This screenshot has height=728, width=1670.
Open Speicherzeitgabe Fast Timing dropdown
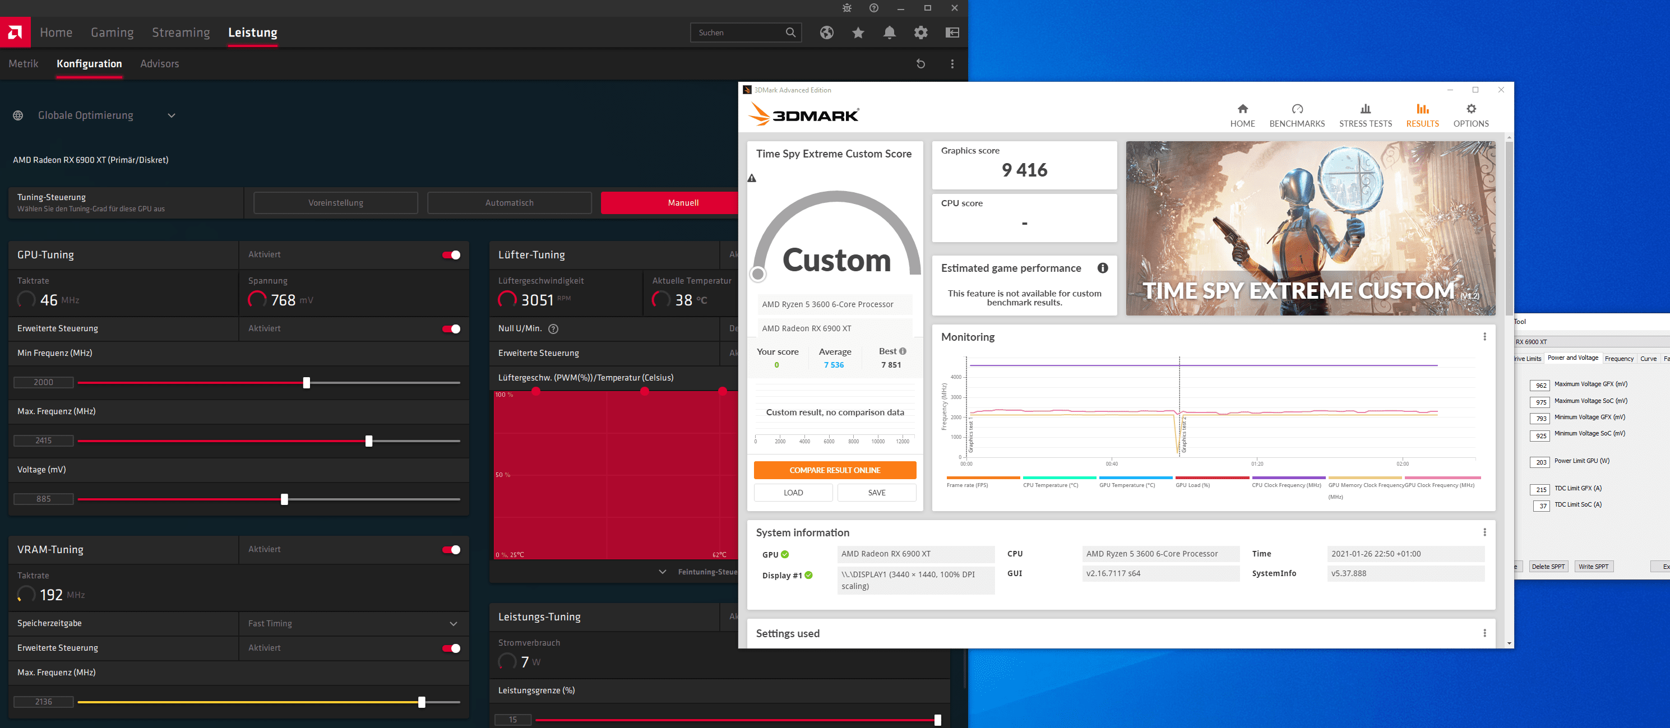click(x=353, y=624)
